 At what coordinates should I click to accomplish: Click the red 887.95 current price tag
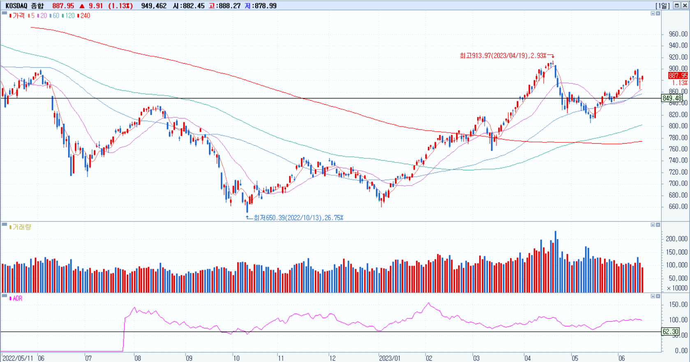(x=678, y=76)
